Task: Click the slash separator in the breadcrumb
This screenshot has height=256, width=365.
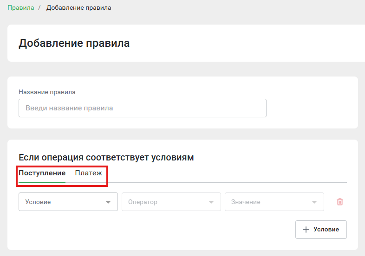Action: pos(39,8)
